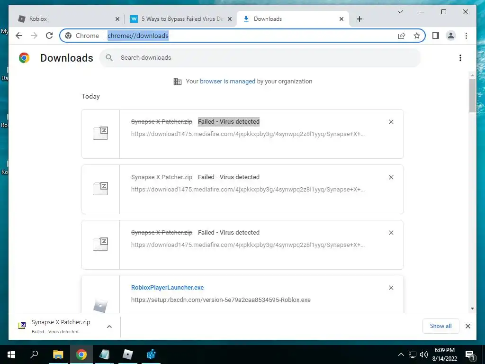Open the side panel icon
This screenshot has height=364, width=485.
(436, 36)
